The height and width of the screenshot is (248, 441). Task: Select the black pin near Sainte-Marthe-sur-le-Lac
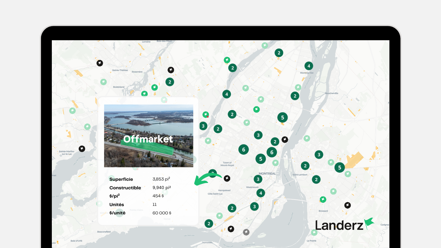coord(81,149)
